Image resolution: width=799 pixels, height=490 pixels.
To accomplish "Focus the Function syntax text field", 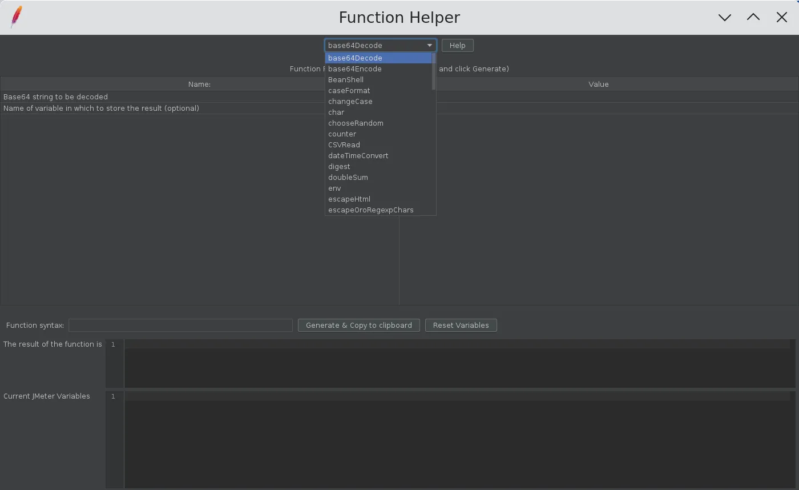I will point(180,326).
